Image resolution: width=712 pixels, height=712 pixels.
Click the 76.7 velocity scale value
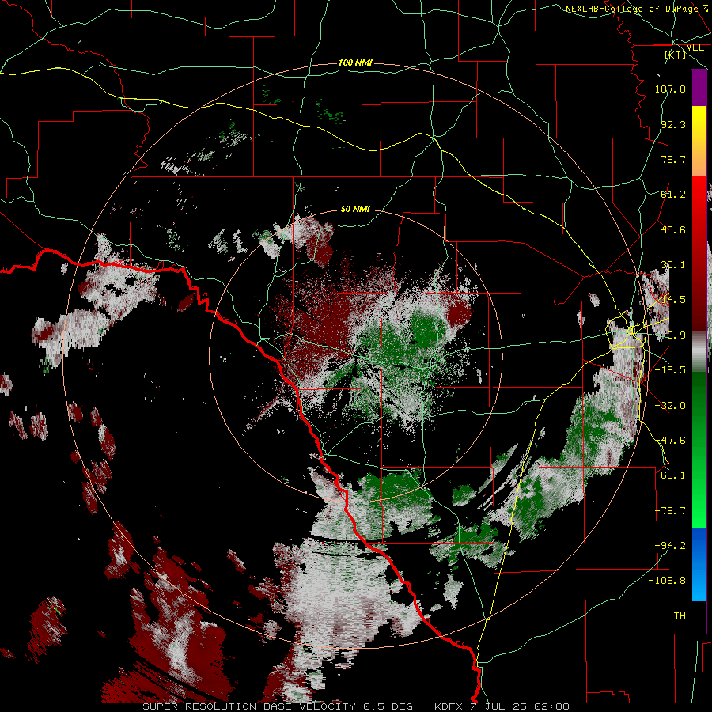pos(673,159)
